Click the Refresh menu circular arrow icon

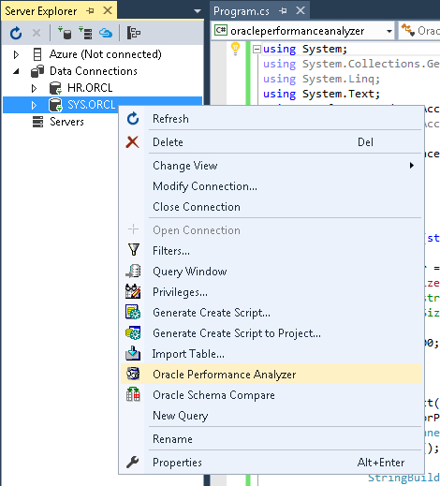tap(133, 119)
